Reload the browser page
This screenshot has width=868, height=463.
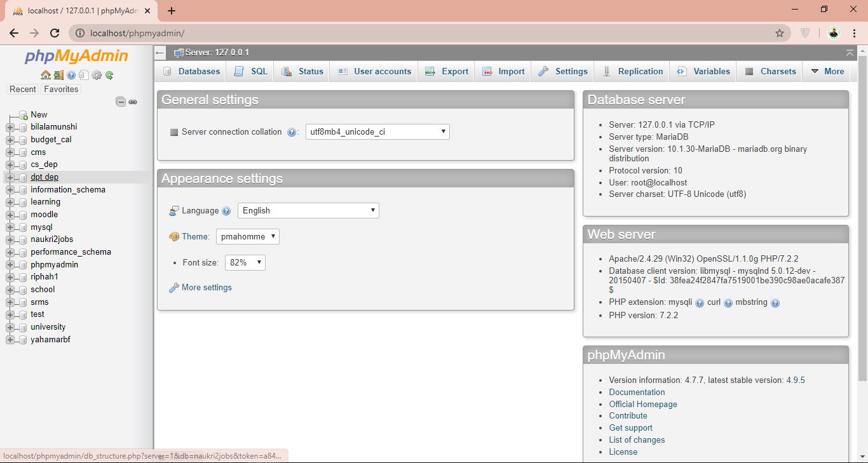[55, 33]
